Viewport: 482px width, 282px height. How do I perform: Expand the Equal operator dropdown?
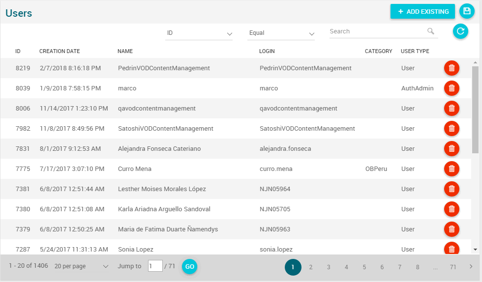(281, 33)
